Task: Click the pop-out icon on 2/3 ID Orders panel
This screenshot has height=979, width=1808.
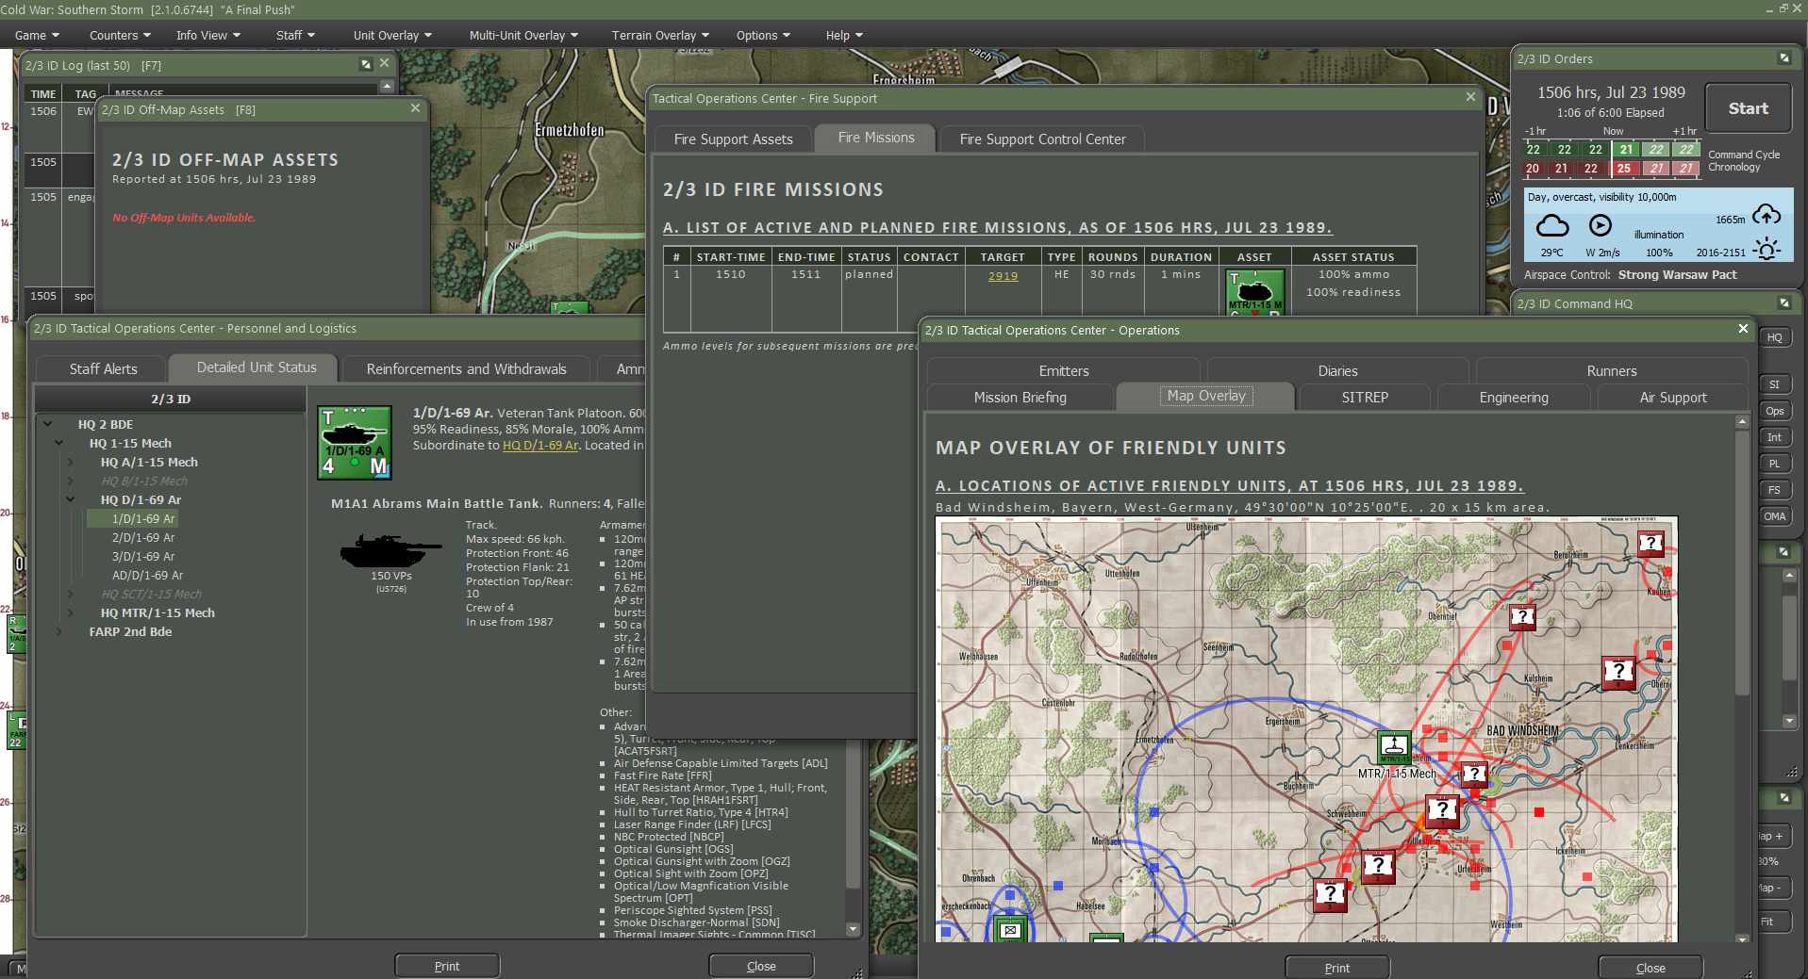Action: [1783, 58]
